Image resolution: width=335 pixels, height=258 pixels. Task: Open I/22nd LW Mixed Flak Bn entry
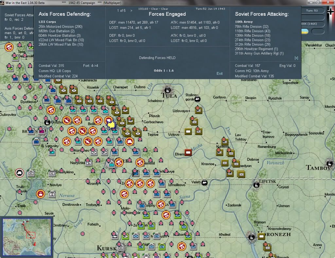[61, 40]
